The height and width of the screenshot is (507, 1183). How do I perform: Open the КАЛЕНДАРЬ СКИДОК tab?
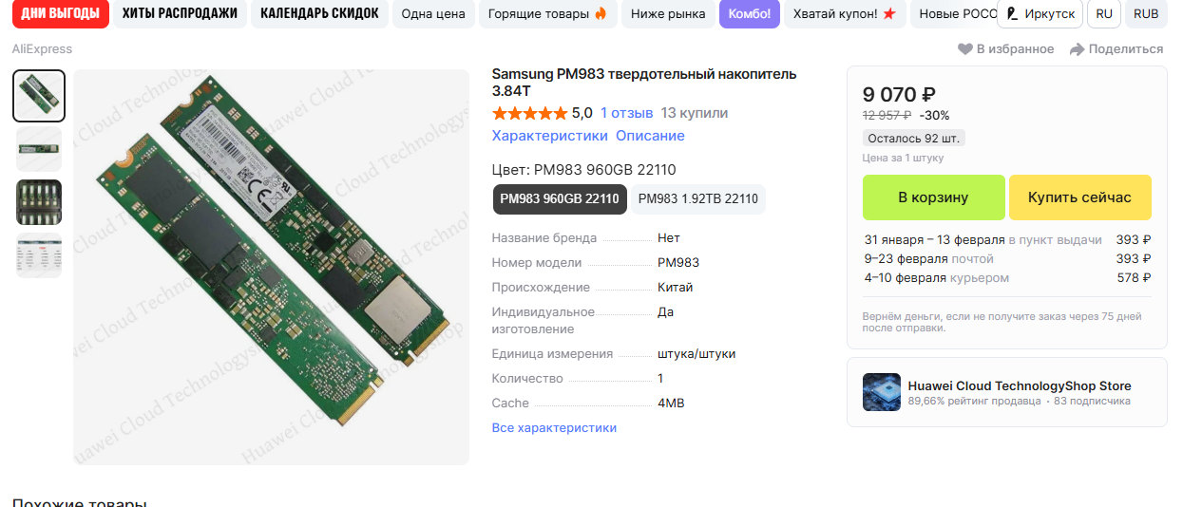pos(319,13)
